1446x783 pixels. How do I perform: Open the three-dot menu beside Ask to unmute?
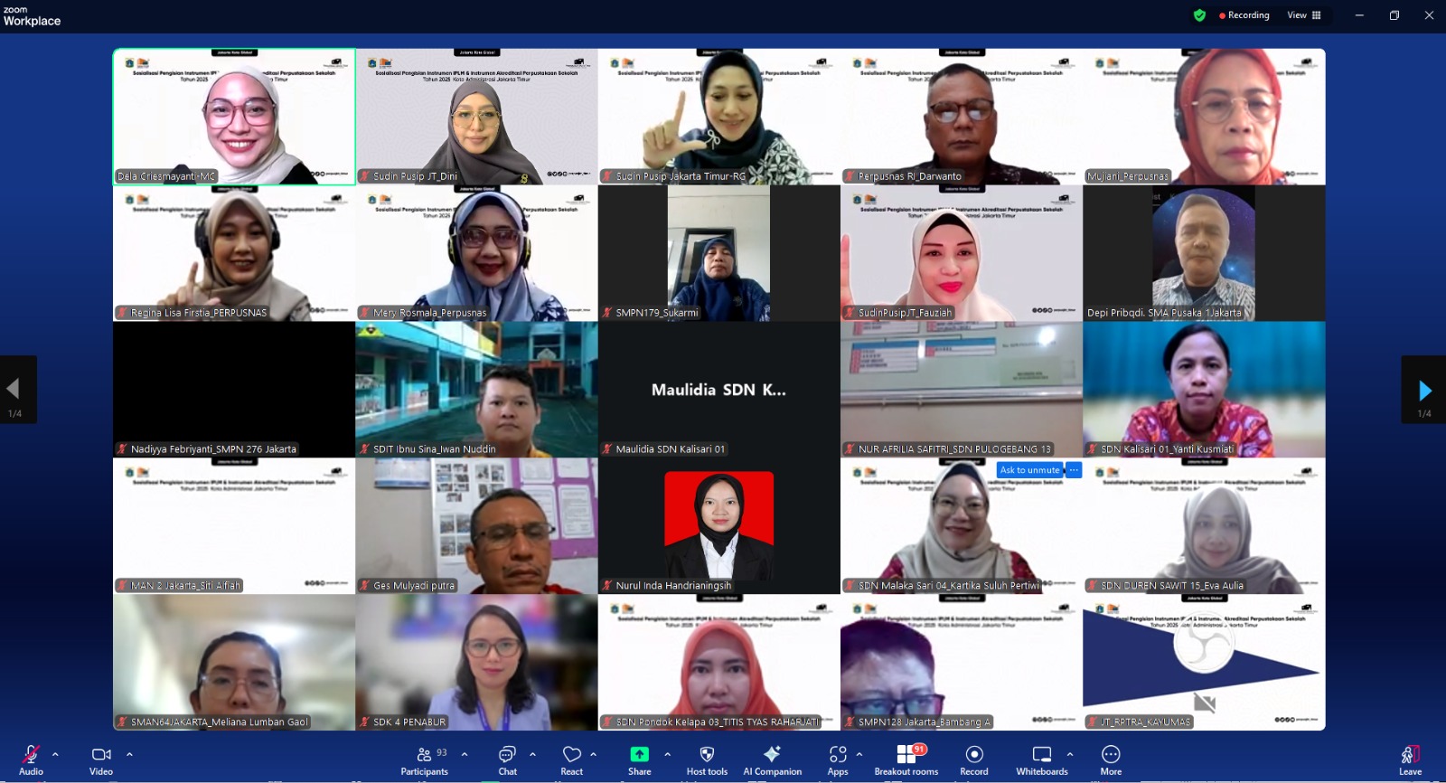(x=1074, y=470)
